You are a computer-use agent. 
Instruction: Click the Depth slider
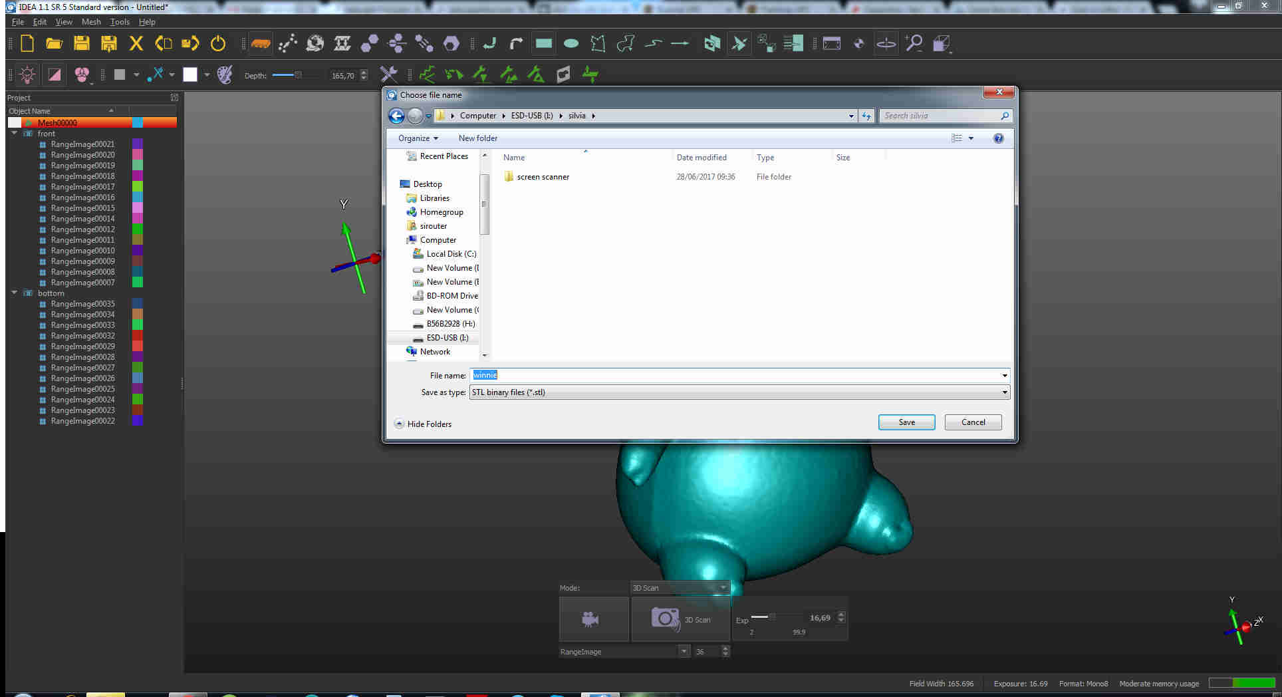[x=295, y=75]
